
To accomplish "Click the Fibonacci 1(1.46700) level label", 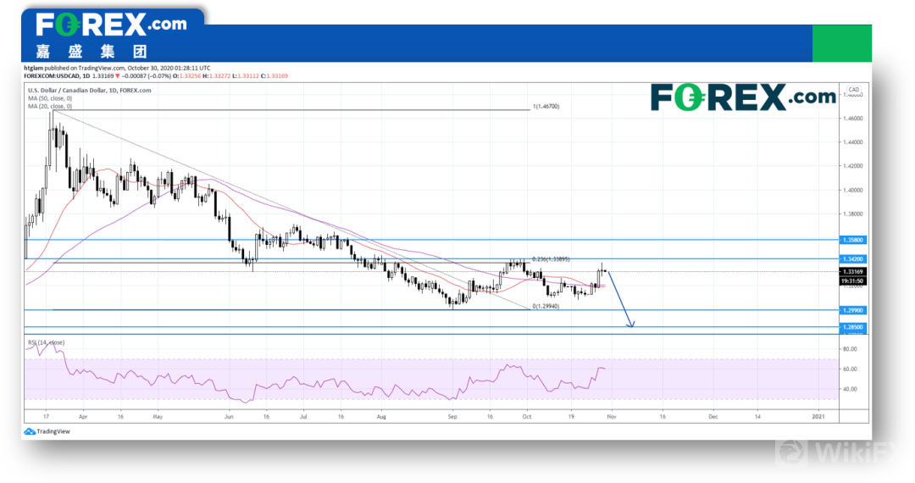I will [x=546, y=107].
